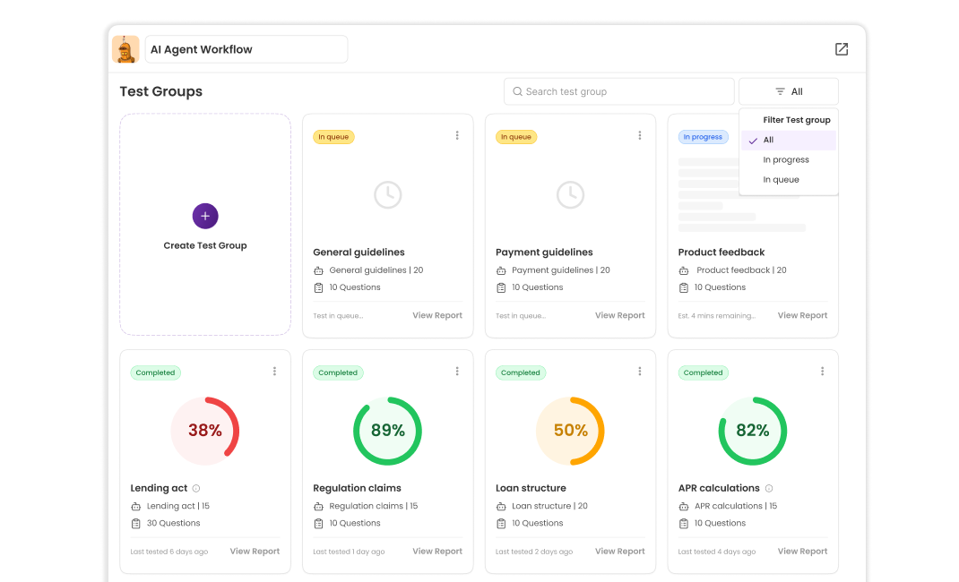Click the 50% progress ring

coord(571,432)
